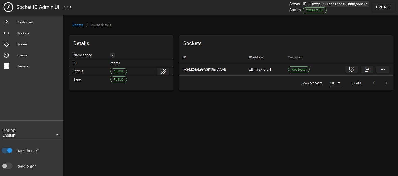Viewport: 398px width, 176px height.
Task: Remove socket from room via tag-off icon
Action: point(352,69)
